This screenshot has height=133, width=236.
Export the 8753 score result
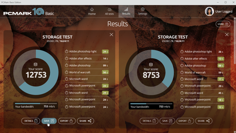[x=185, y=121]
